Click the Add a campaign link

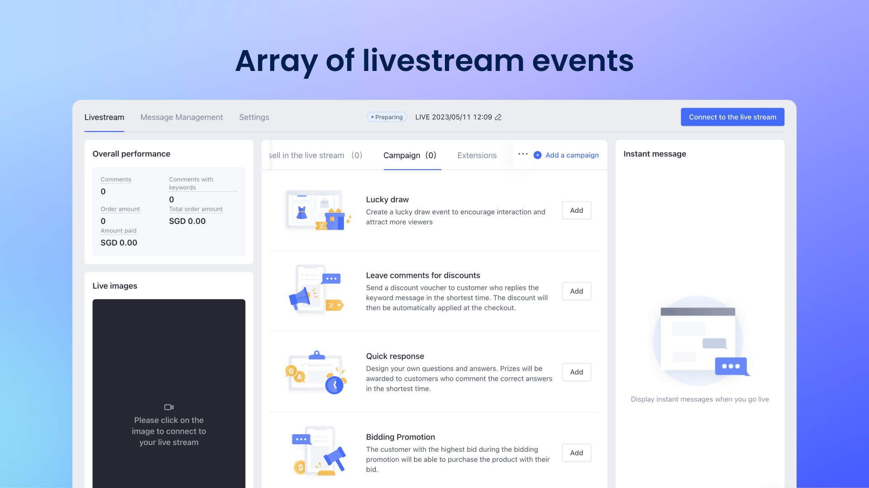572,155
